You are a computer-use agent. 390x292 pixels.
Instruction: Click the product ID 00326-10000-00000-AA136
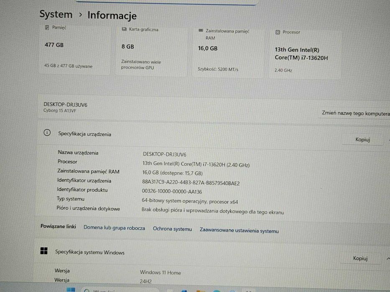pyautogui.click(x=172, y=191)
